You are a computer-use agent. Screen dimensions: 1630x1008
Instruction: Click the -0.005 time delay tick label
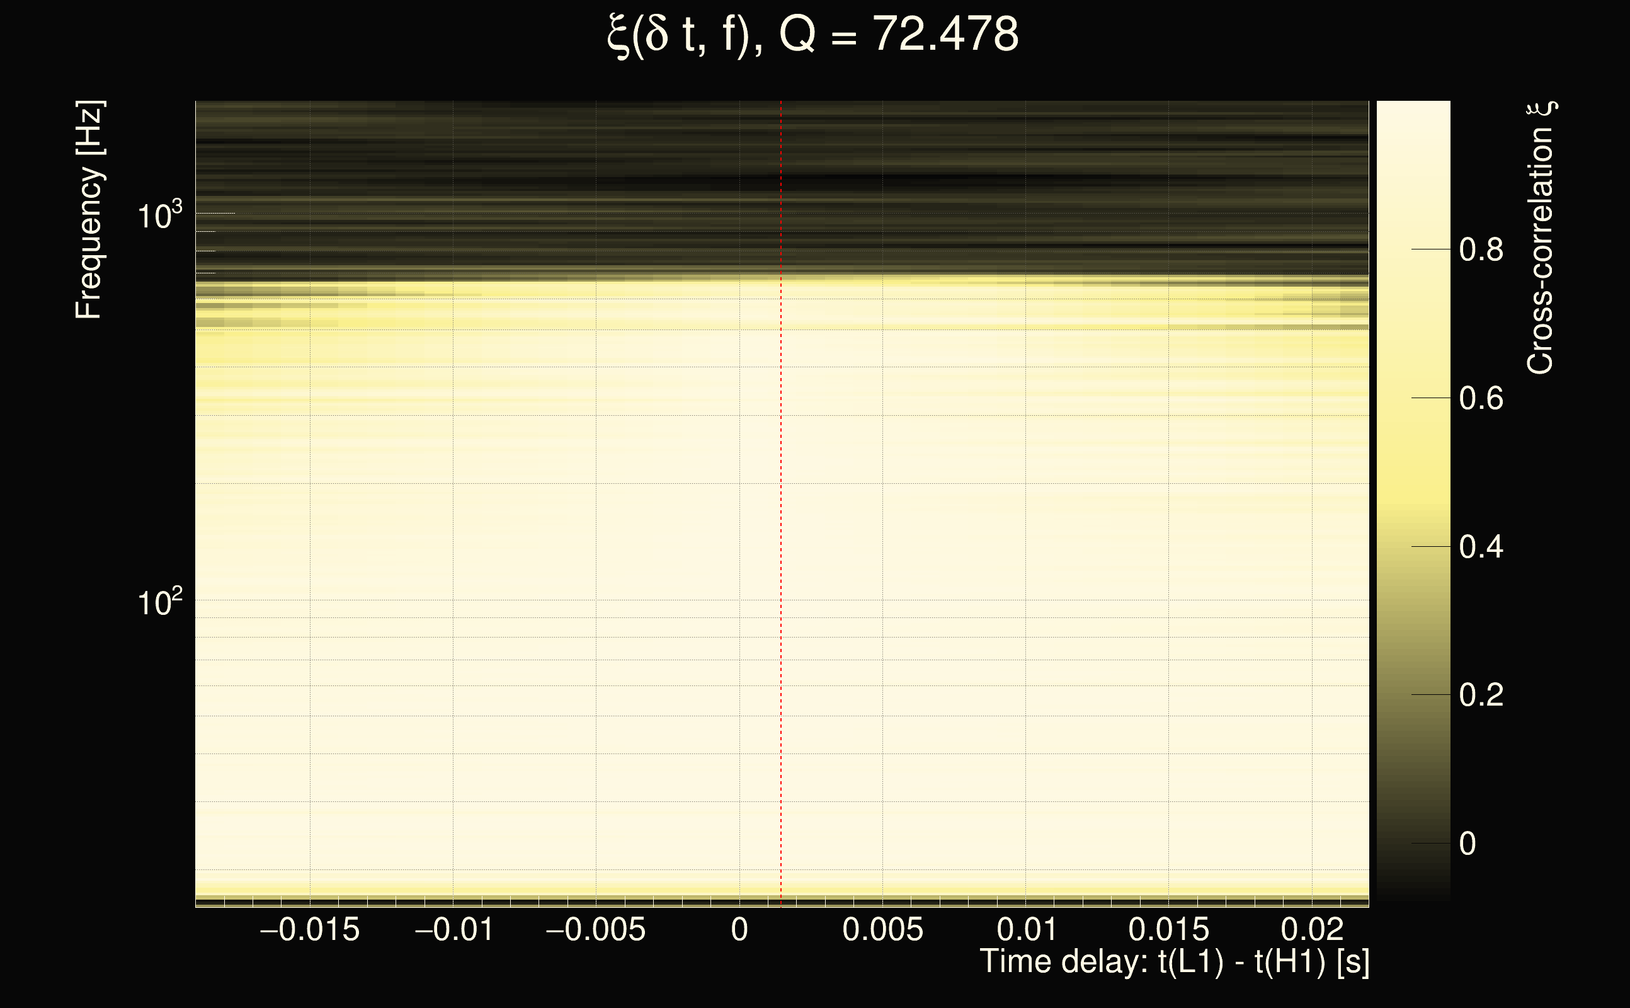tap(596, 930)
